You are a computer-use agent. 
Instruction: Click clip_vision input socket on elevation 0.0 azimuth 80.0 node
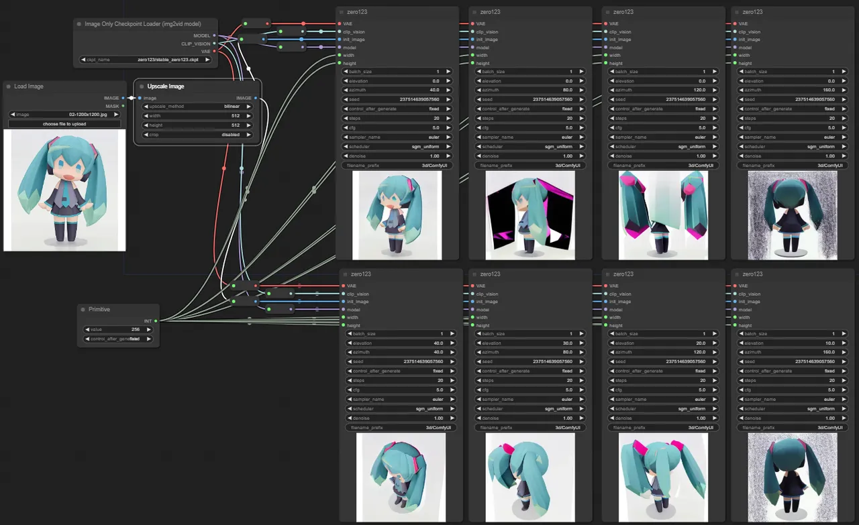tap(474, 32)
